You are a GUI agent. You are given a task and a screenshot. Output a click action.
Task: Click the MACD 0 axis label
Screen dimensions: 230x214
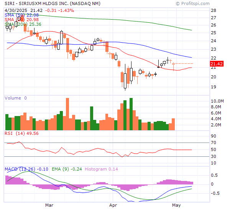[212, 184]
